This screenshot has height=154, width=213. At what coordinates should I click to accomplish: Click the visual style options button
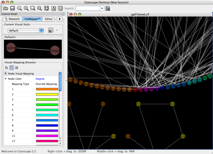point(51,31)
